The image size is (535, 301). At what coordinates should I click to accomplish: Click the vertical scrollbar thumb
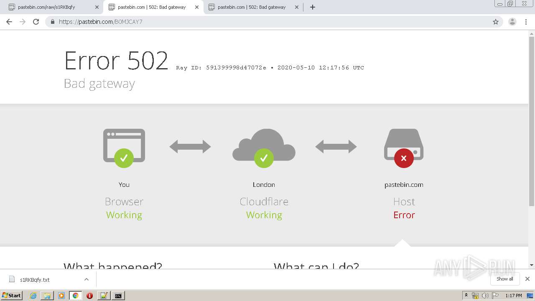coord(532,121)
